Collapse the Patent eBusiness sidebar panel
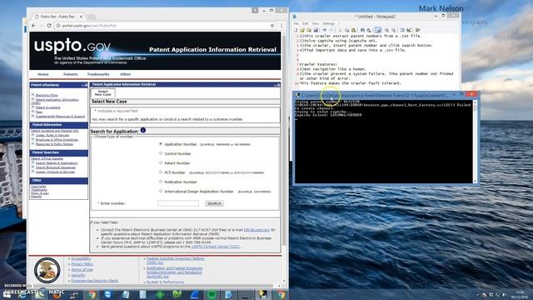Screen dimensions: 533x300 pyautogui.click(x=83, y=85)
